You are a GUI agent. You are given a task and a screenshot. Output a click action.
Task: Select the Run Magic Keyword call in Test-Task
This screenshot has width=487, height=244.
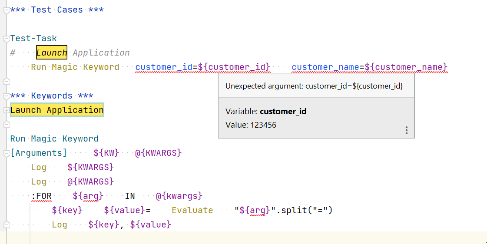75,67
